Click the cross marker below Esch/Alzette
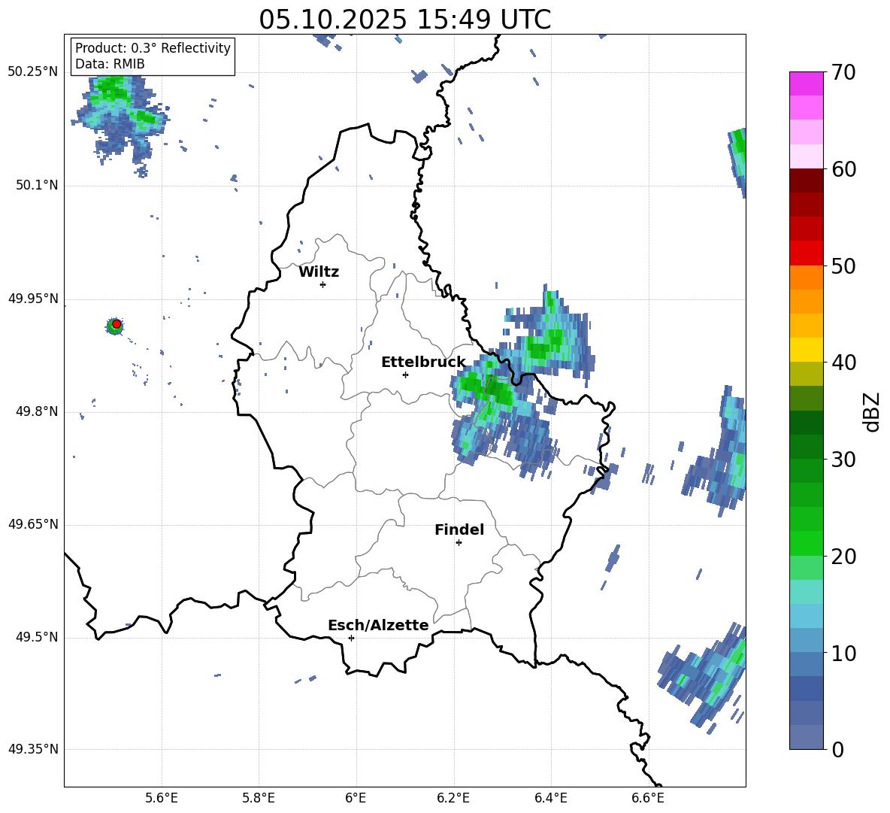Viewport: 890px width, 813px height. (x=351, y=638)
